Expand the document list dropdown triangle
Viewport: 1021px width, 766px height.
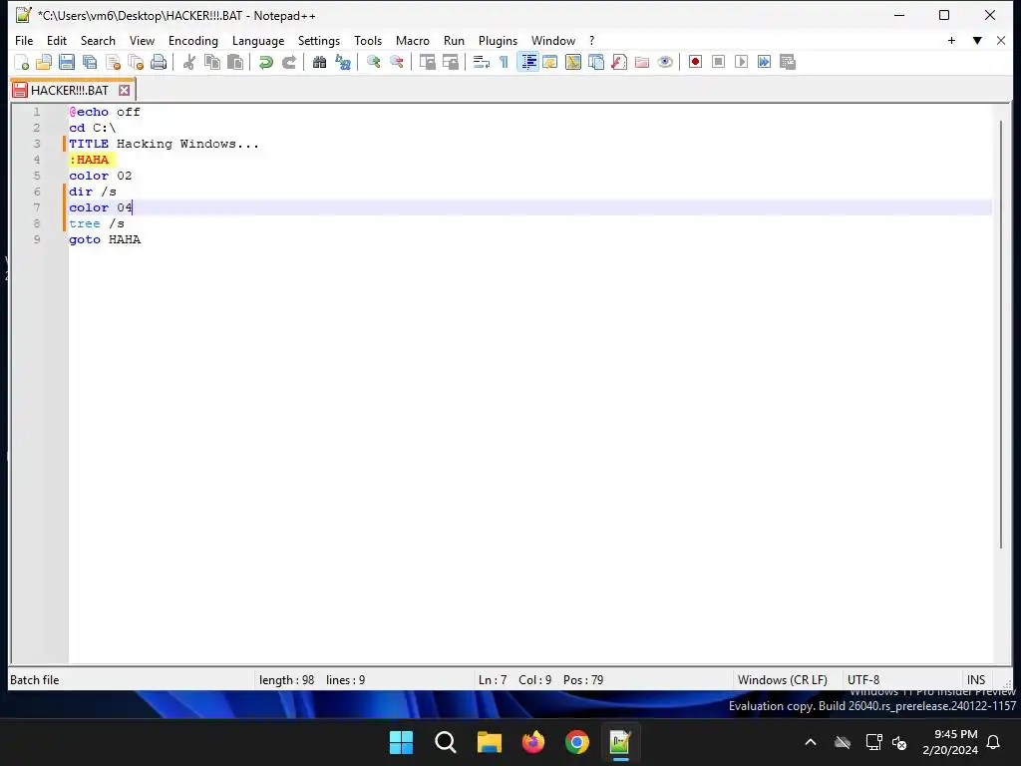pyautogui.click(x=977, y=40)
